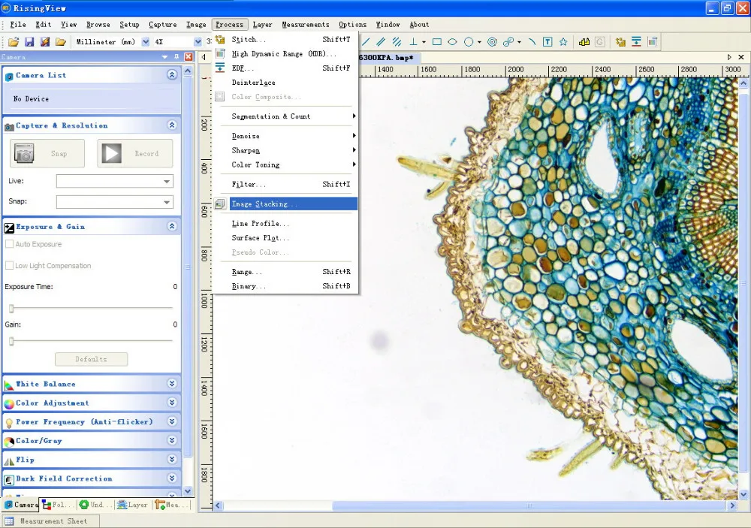
Task: Switch to the Layer tab
Action: click(133, 505)
